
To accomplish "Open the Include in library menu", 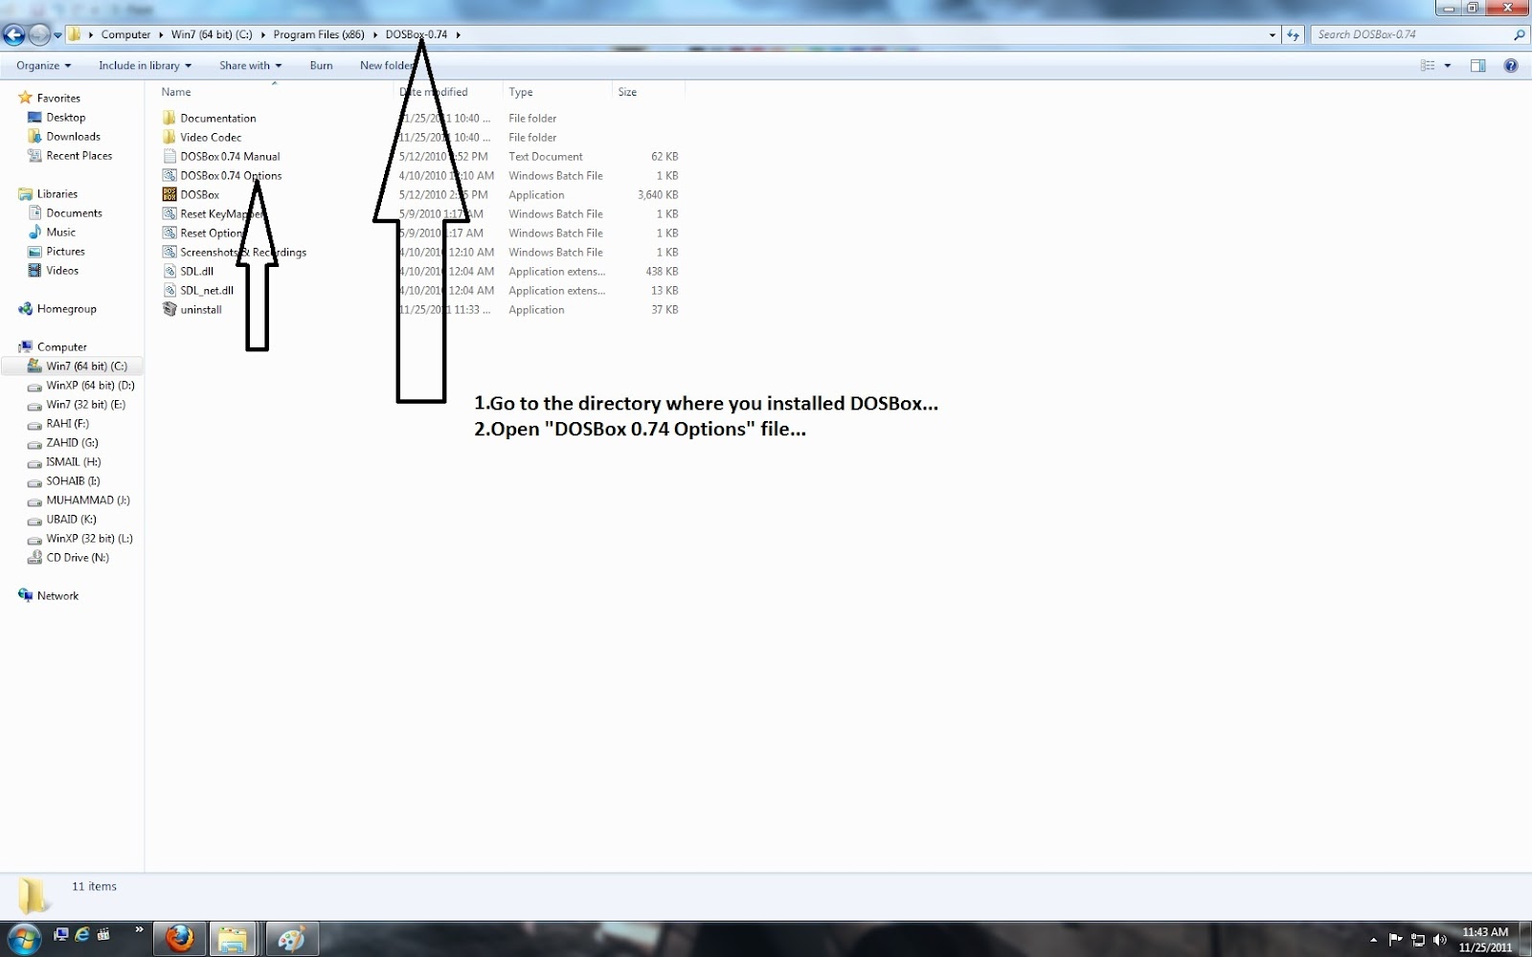I will point(145,65).
